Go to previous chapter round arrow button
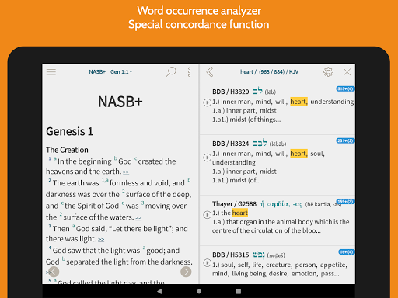The width and height of the screenshot is (398, 298). click(x=54, y=272)
